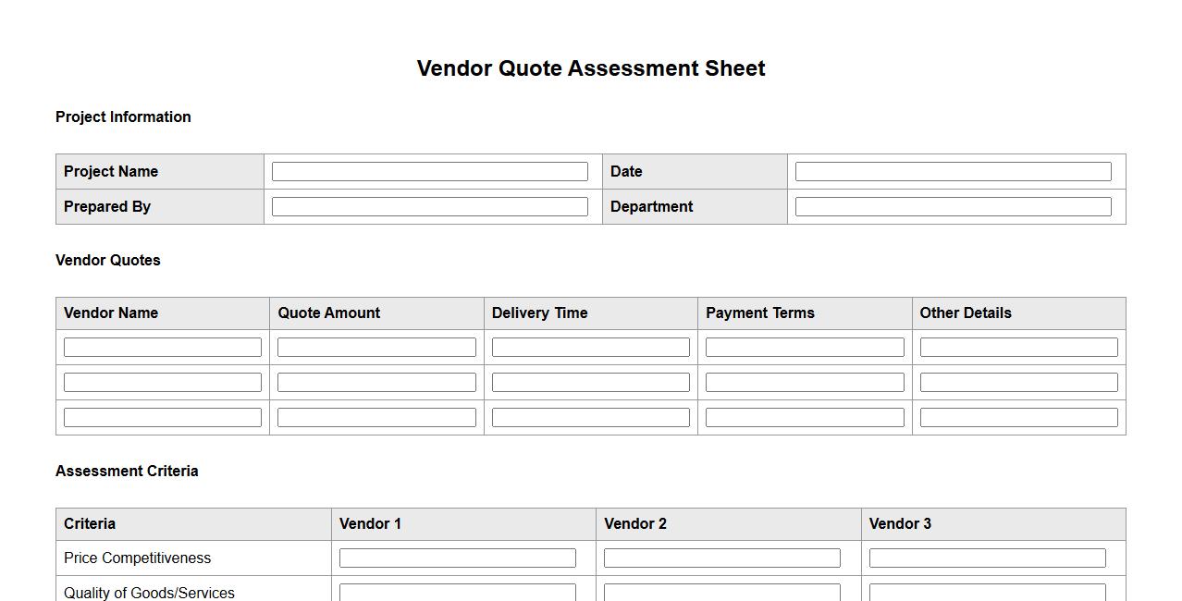
Task: Click second row Quote Amount field
Action: tap(376, 383)
